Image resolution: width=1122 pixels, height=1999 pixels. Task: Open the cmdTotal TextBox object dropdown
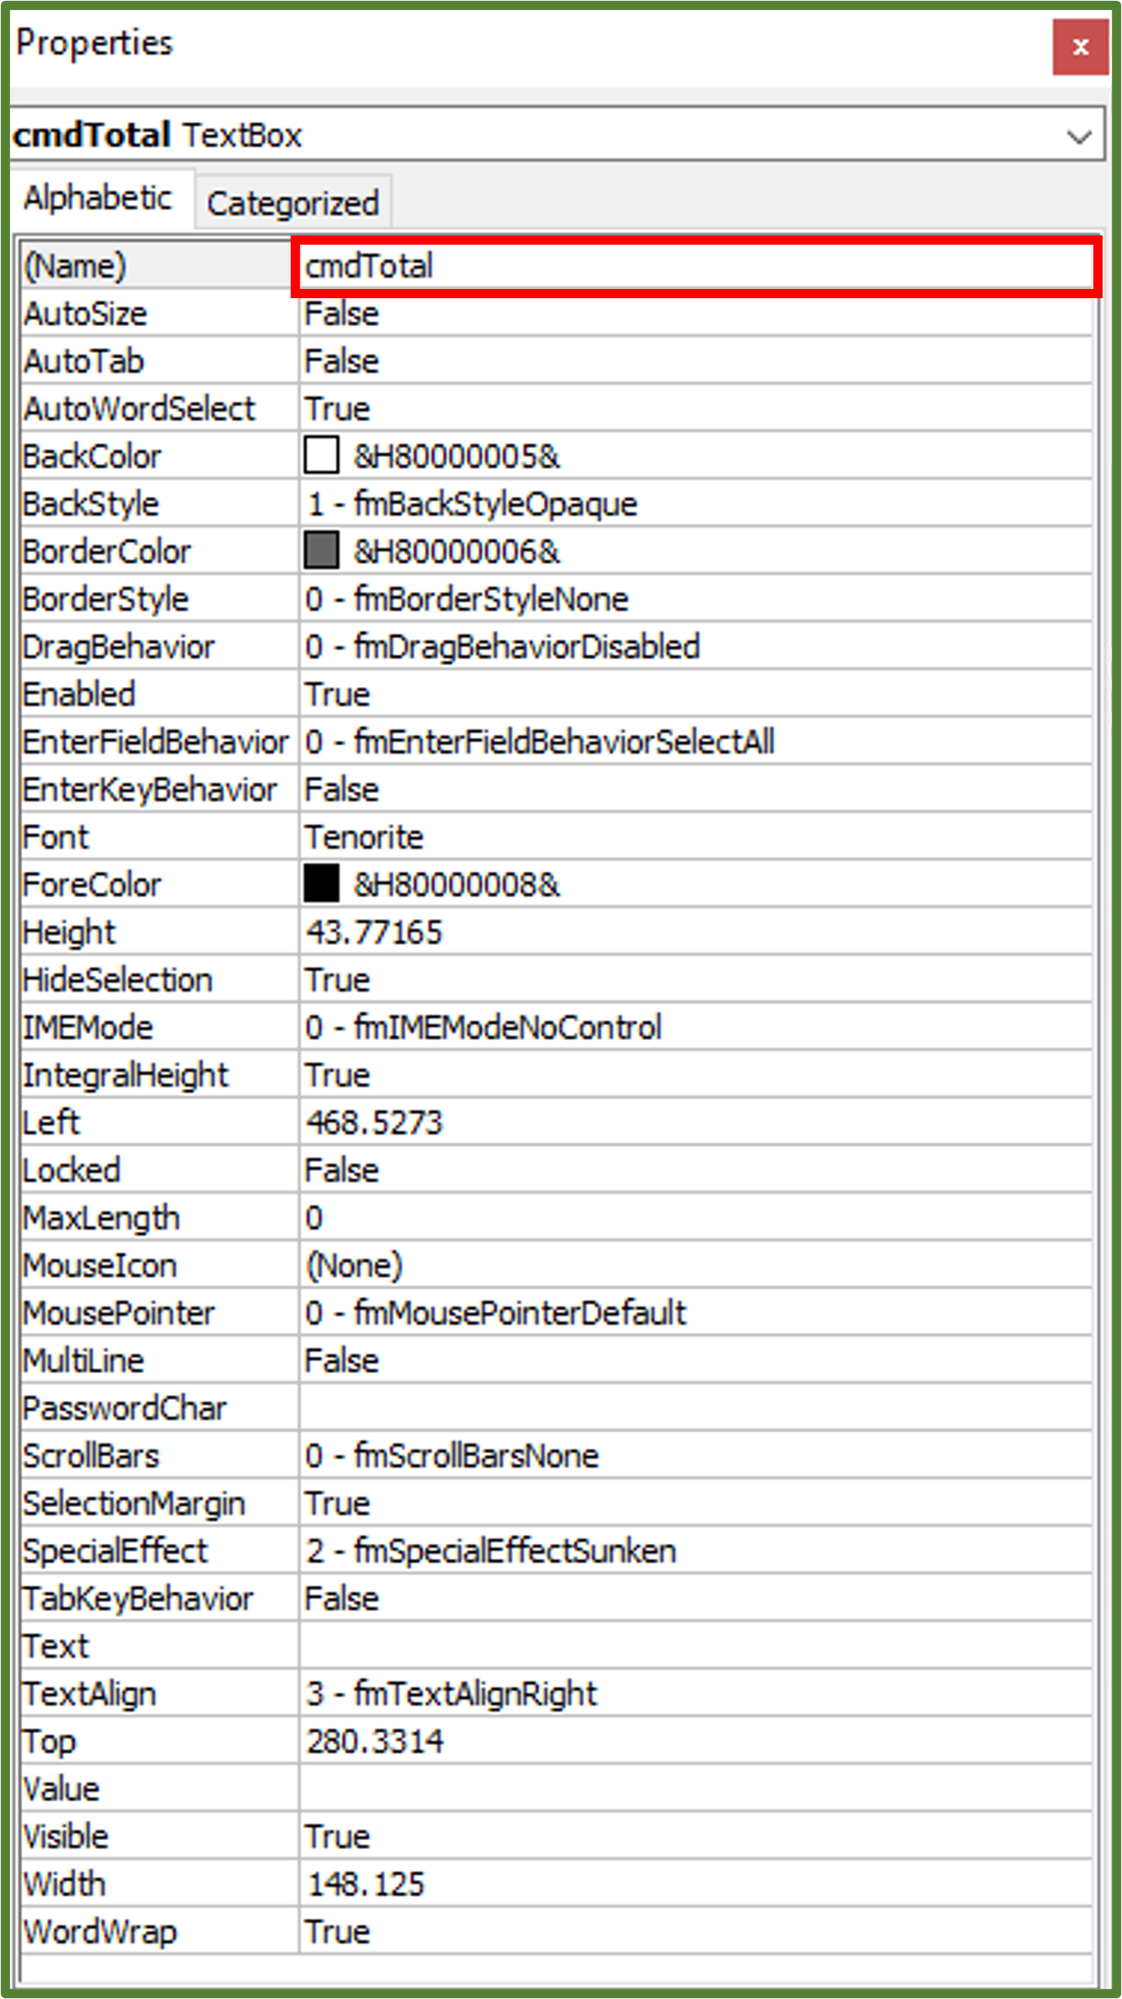click(x=1079, y=137)
